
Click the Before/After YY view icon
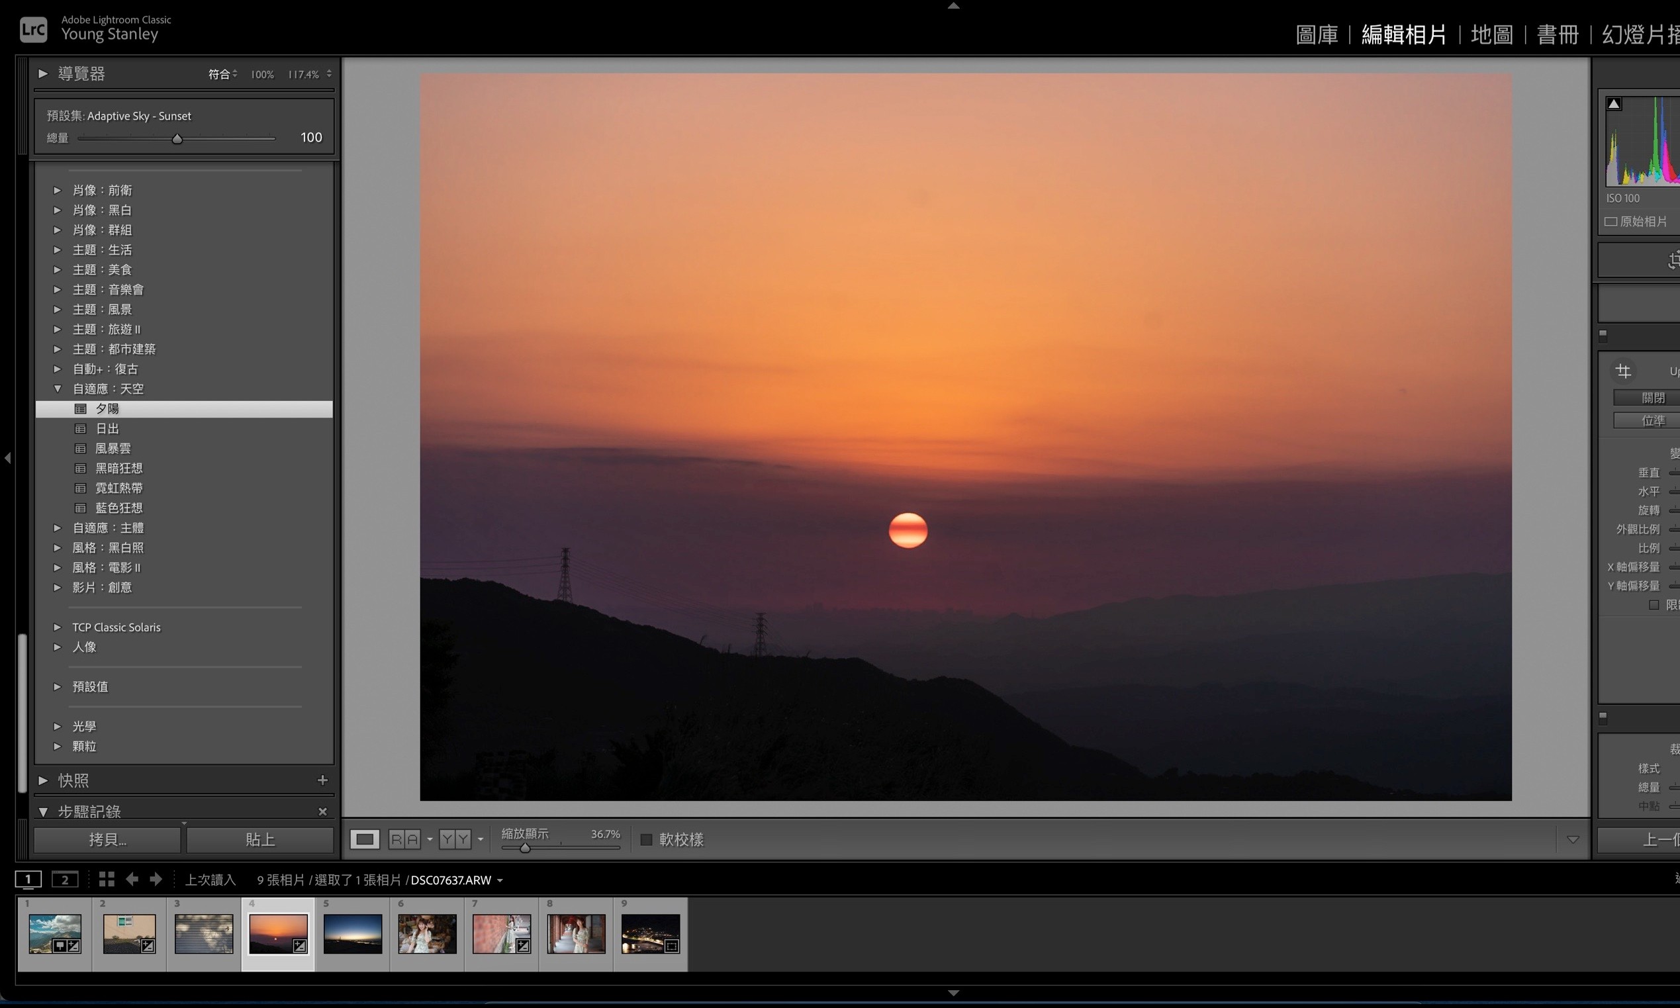tap(455, 839)
